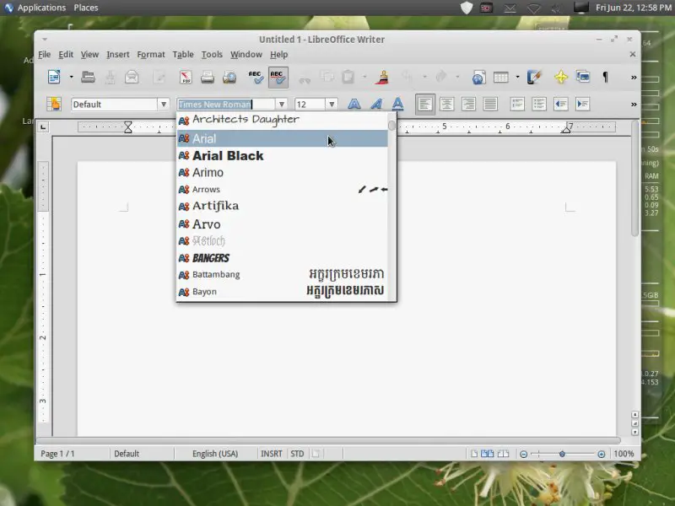Screen dimensions: 675x506
Task: Switch to book view layout icon
Action: pos(503,454)
